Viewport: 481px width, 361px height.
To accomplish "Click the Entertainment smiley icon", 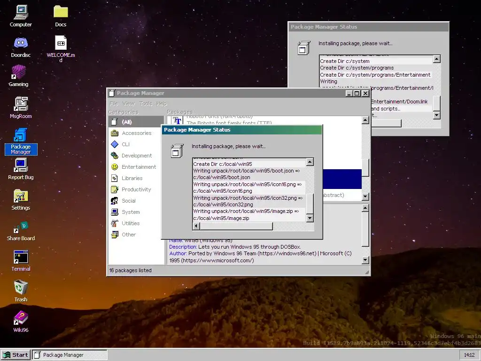I will point(115,167).
